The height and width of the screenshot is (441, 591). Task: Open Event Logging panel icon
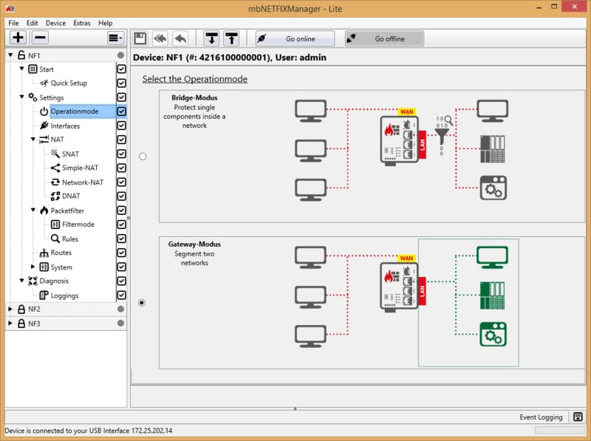tap(578, 417)
